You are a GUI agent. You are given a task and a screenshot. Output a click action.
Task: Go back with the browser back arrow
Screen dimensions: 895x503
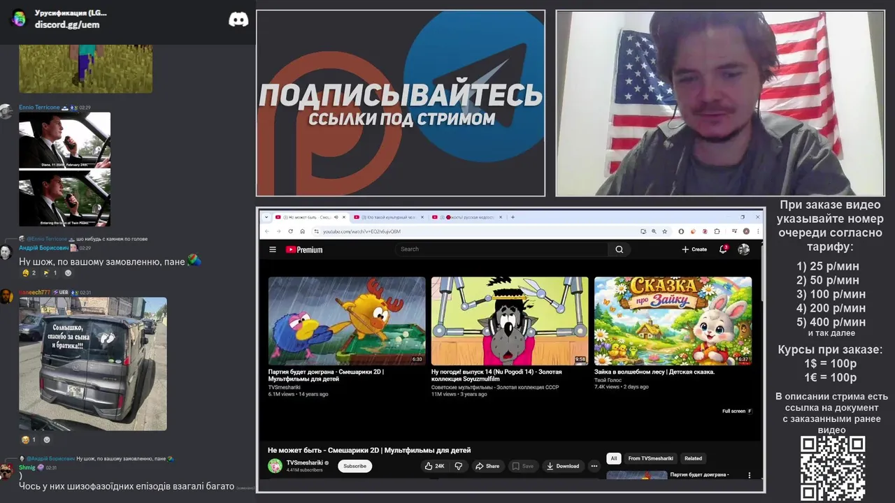(x=266, y=231)
